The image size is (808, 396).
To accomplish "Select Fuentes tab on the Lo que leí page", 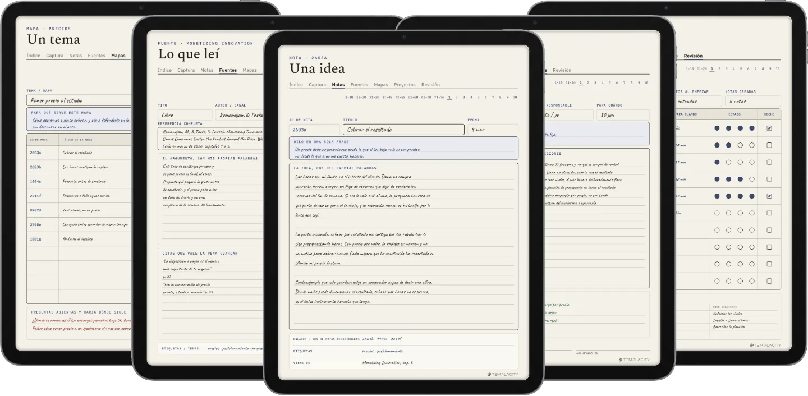I will pos(228,70).
